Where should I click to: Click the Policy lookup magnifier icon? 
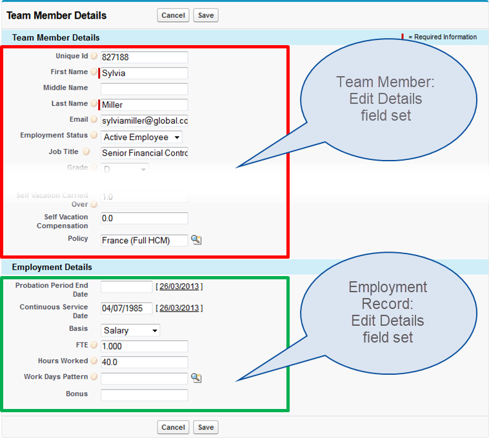[196, 240]
